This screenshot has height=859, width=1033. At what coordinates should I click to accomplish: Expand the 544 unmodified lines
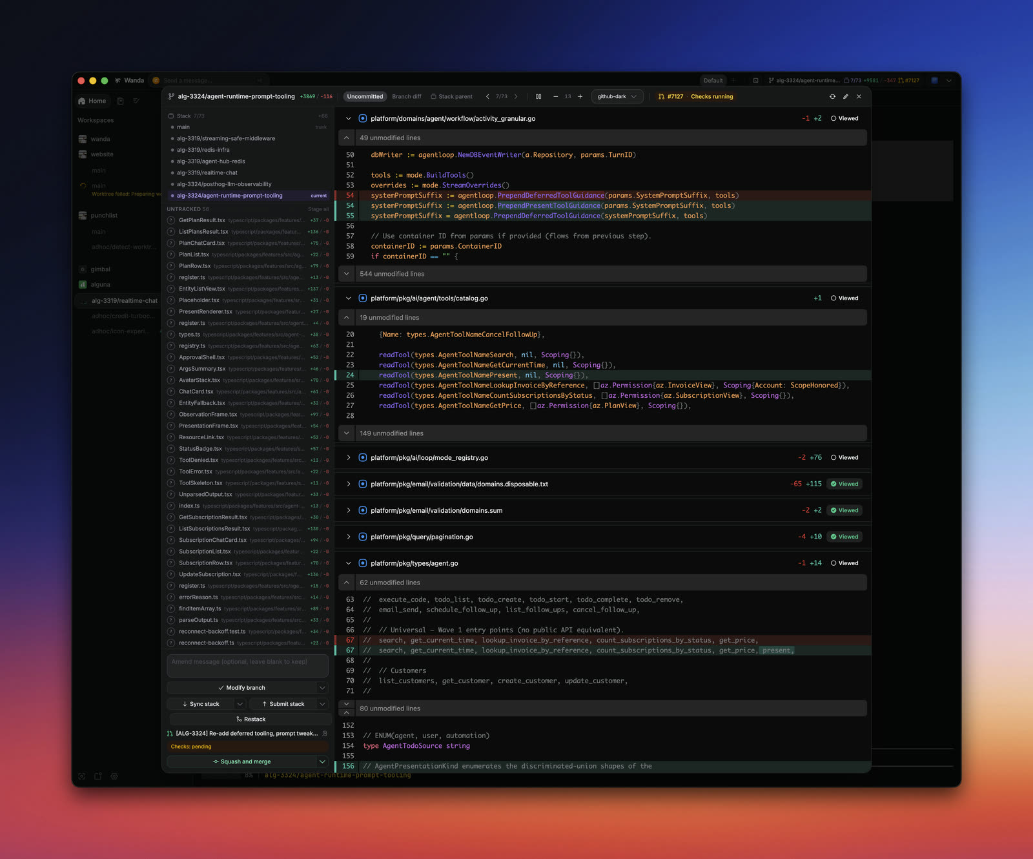[602, 274]
